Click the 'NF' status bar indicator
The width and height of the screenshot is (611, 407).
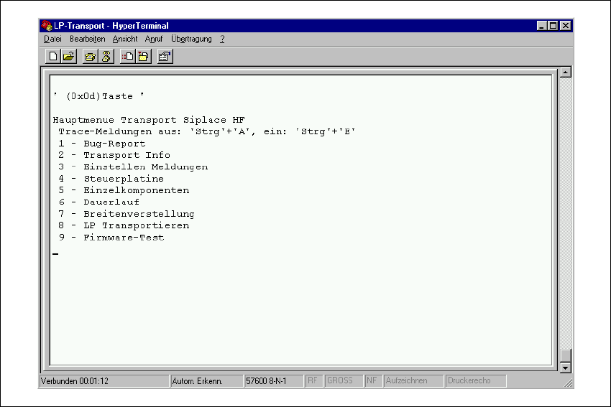(372, 381)
